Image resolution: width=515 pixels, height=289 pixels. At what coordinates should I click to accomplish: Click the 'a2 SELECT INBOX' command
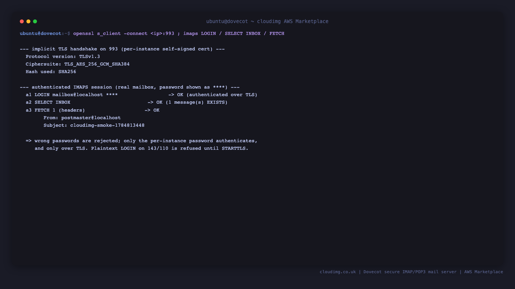tap(48, 102)
